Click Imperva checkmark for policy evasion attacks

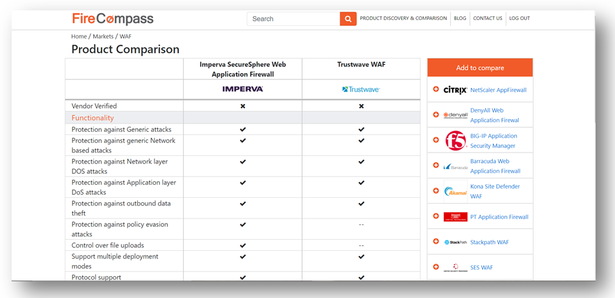243,225
